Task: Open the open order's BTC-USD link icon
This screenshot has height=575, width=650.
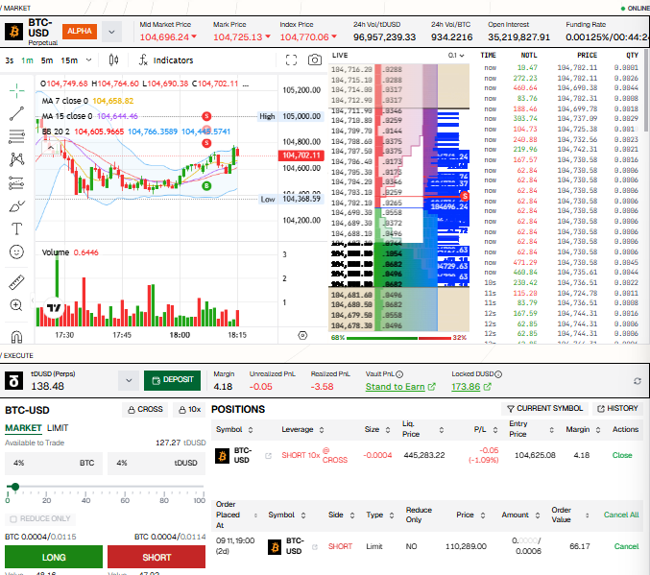Action: 315,547
